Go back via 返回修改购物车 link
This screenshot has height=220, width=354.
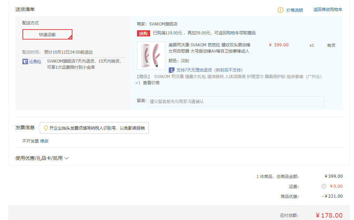coord(327,9)
